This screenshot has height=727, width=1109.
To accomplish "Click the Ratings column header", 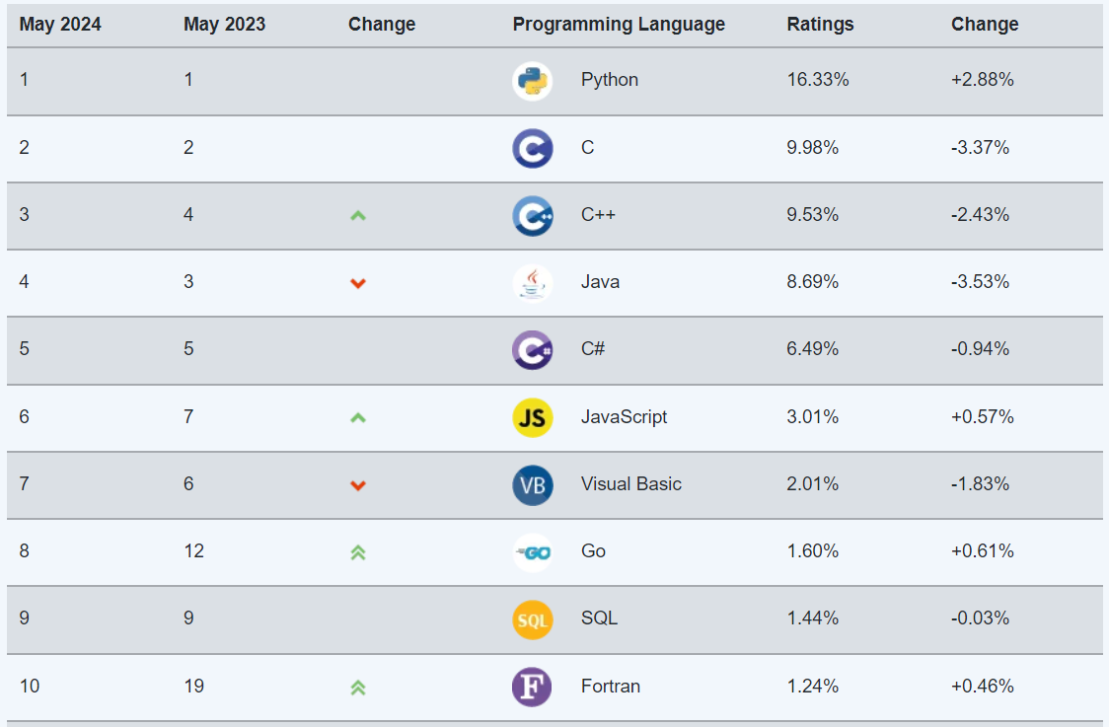I will (x=821, y=24).
